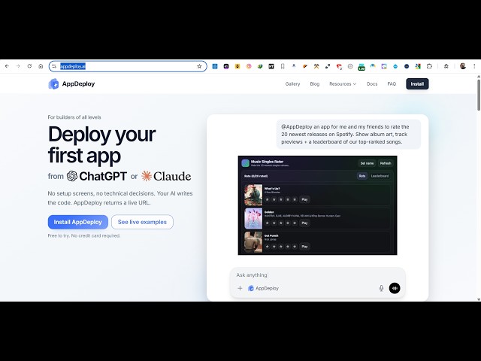The height and width of the screenshot is (361, 481).
Task: Click the Refresh button in demo app
Action: coord(386,163)
